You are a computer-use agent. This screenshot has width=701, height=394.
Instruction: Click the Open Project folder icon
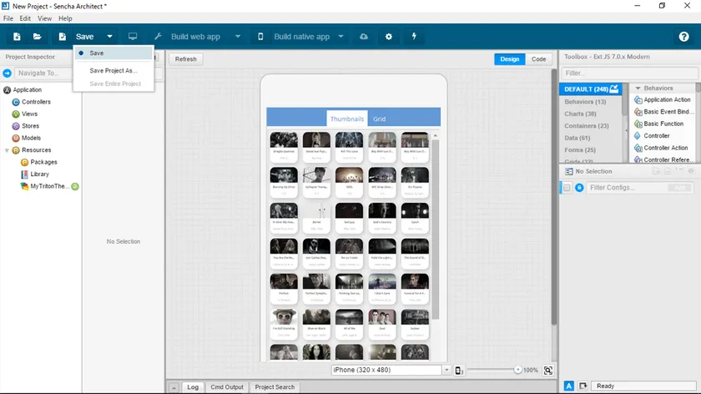[38, 37]
